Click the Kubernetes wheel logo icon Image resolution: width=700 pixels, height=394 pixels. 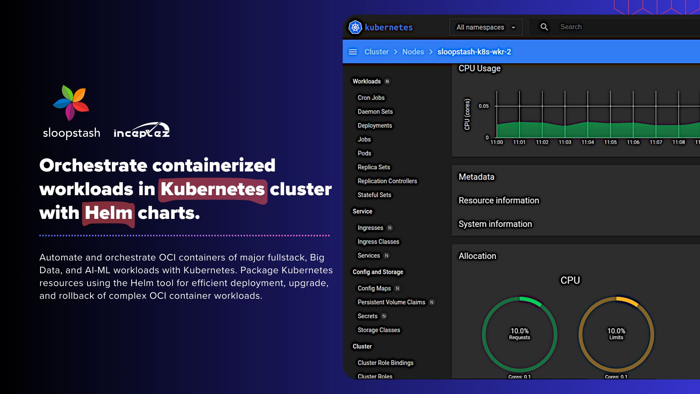tap(355, 27)
